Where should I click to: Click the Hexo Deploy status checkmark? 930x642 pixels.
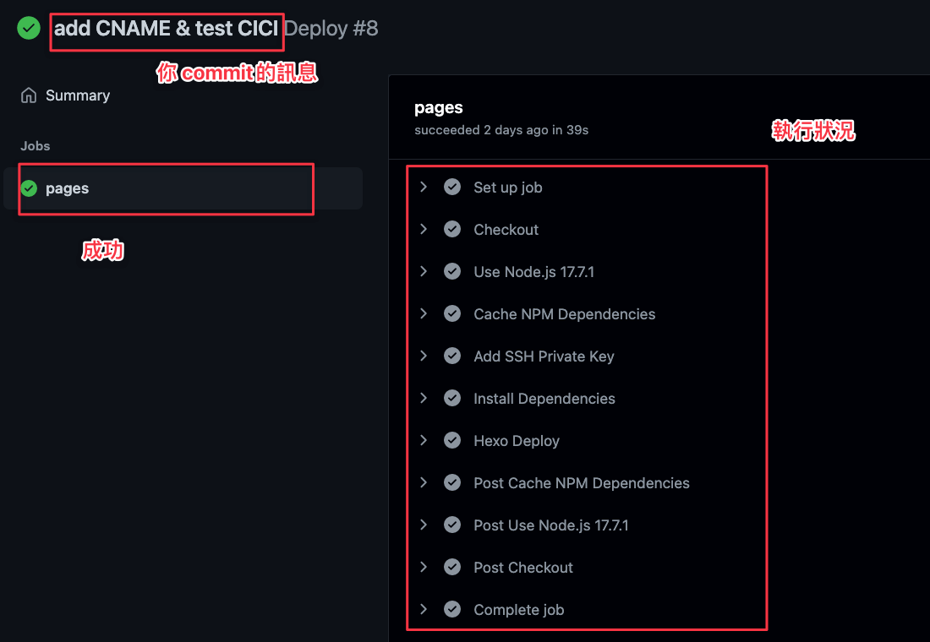click(x=452, y=441)
